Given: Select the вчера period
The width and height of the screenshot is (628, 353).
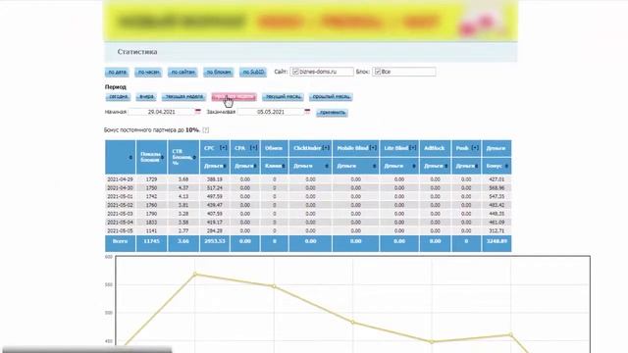Looking at the screenshot, I should [x=146, y=97].
